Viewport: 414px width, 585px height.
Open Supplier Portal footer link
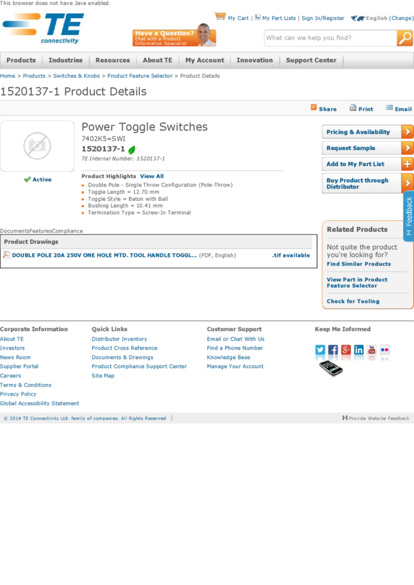point(19,366)
